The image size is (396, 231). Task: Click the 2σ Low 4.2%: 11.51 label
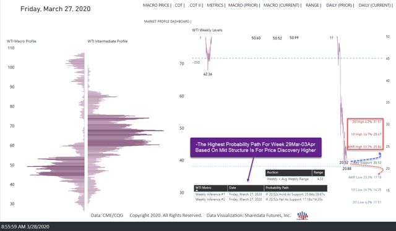point(367,202)
